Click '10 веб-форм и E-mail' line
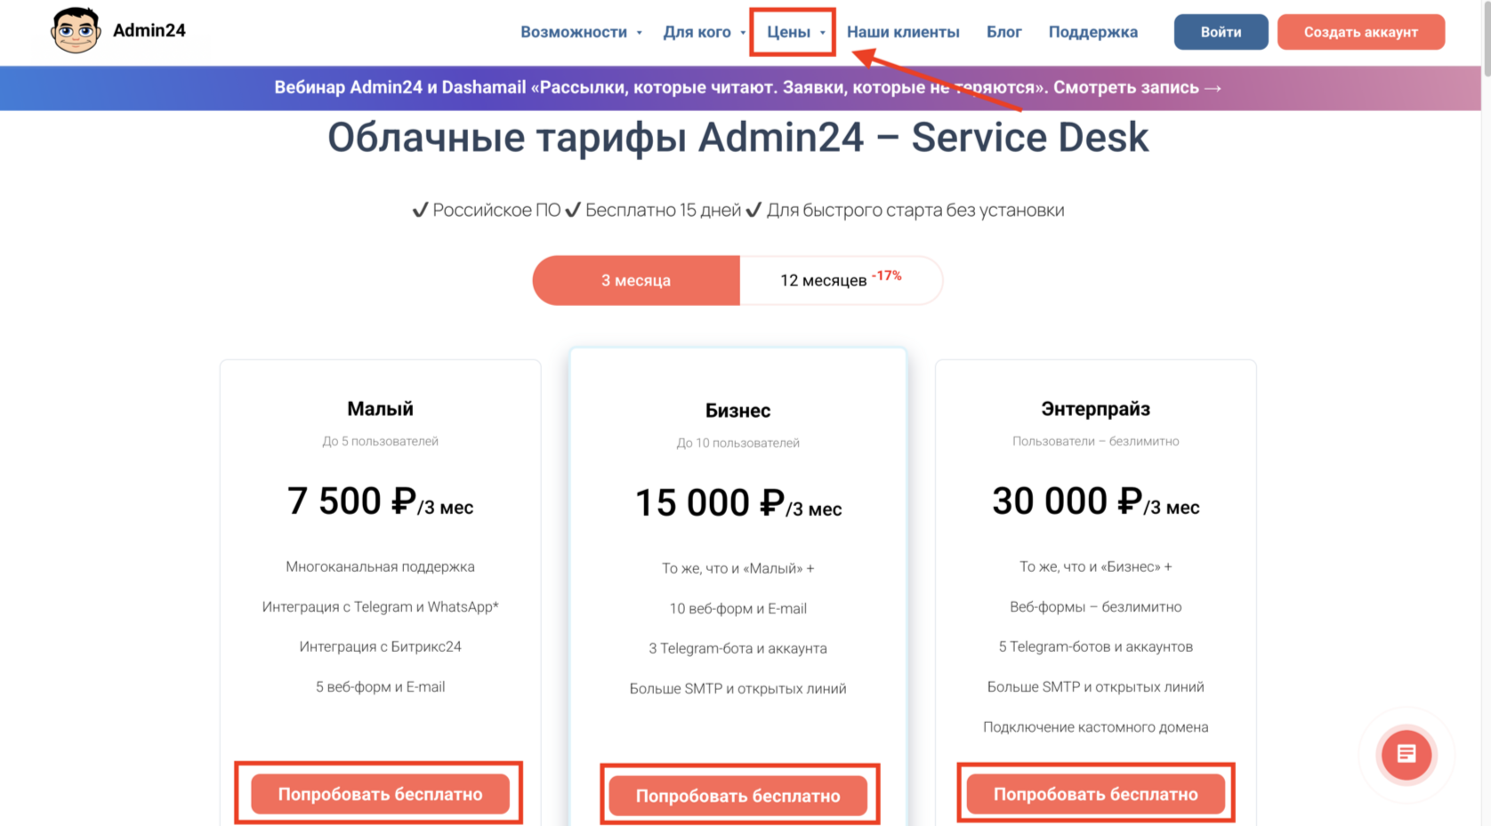This screenshot has height=826, width=1491. (x=737, y=608)
